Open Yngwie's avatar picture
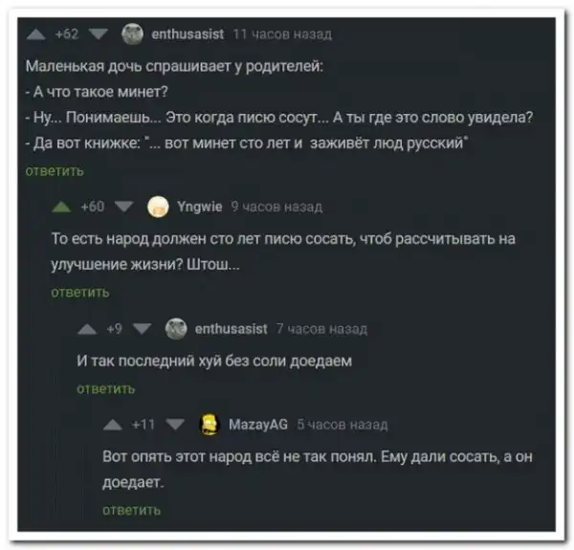Image resolution: width=574 pixels, height=550 pixels. pyautogui.click(x=158, y=207)
